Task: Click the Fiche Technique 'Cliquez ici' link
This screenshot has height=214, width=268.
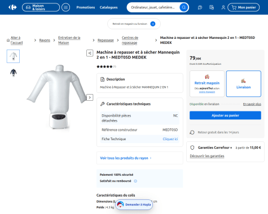Action: [x=170, y=139]
